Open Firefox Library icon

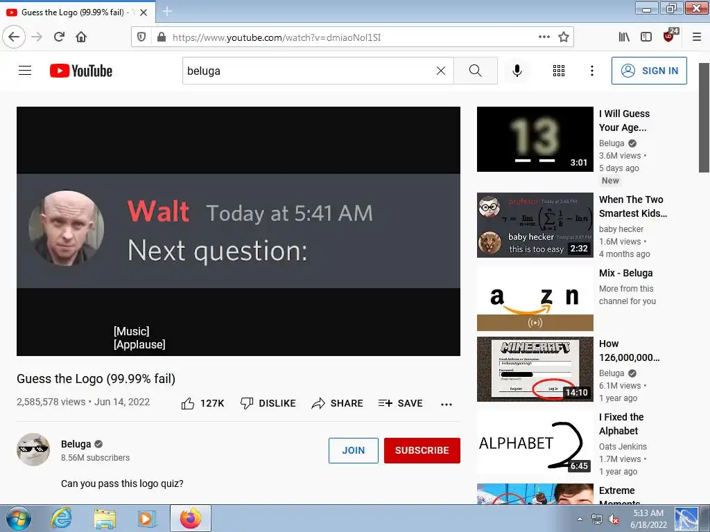click(x=624, y=37)
